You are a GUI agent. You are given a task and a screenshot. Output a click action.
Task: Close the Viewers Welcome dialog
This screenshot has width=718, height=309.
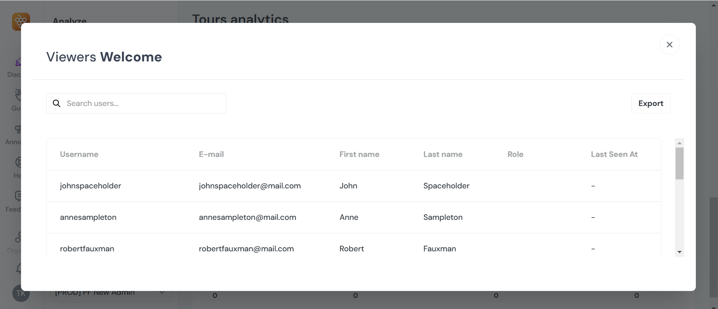click(669, 45)
